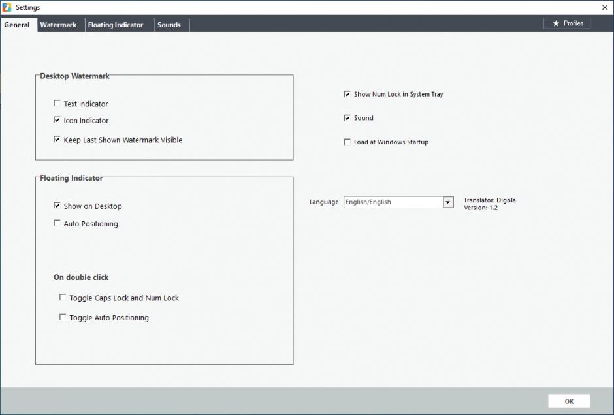Confirm settings with the OK button
Viewport: 614px width, 415px height.
(568, 401)
